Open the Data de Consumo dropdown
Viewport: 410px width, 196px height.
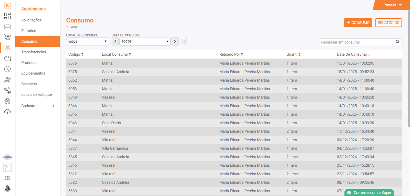click(145, 41)
